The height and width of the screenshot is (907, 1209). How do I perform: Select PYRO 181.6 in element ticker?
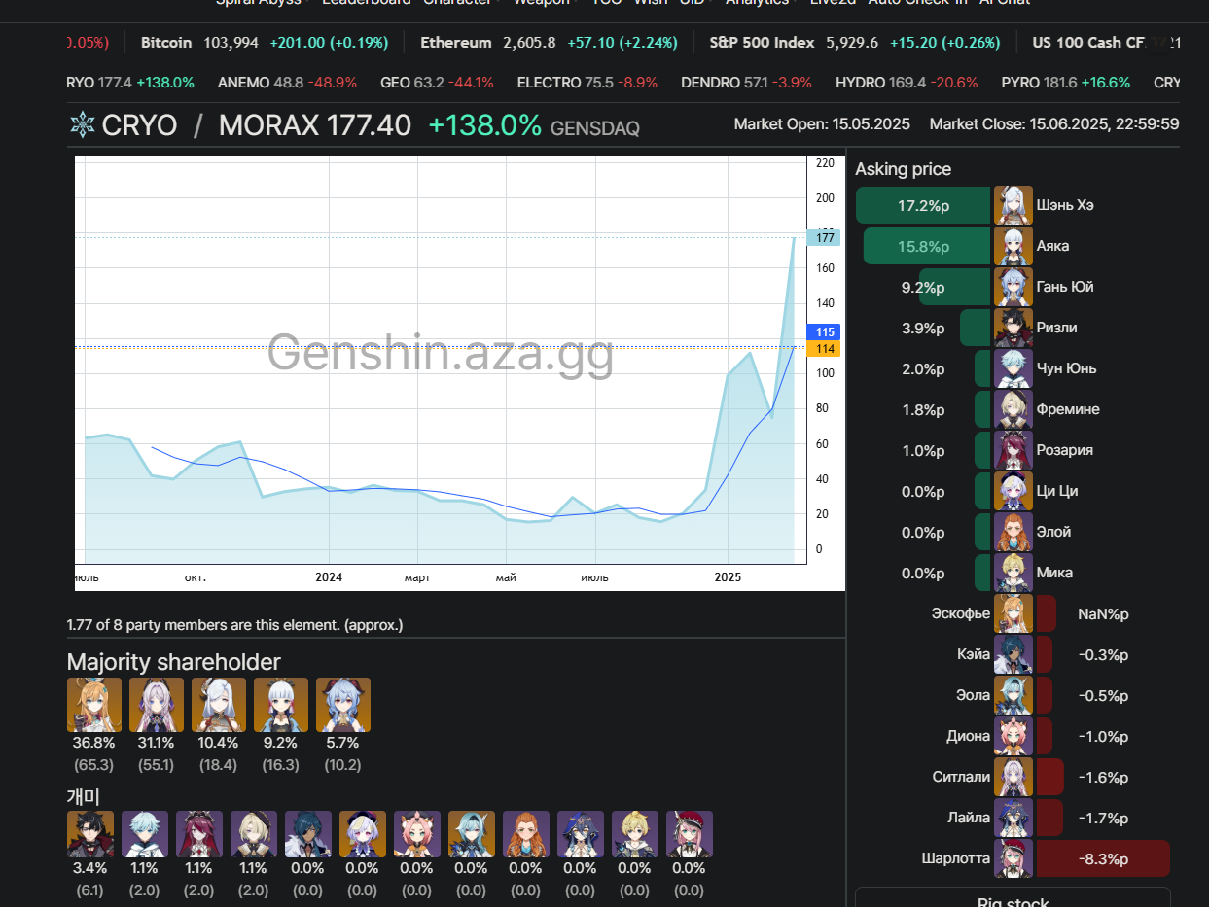click(1066, 83)
